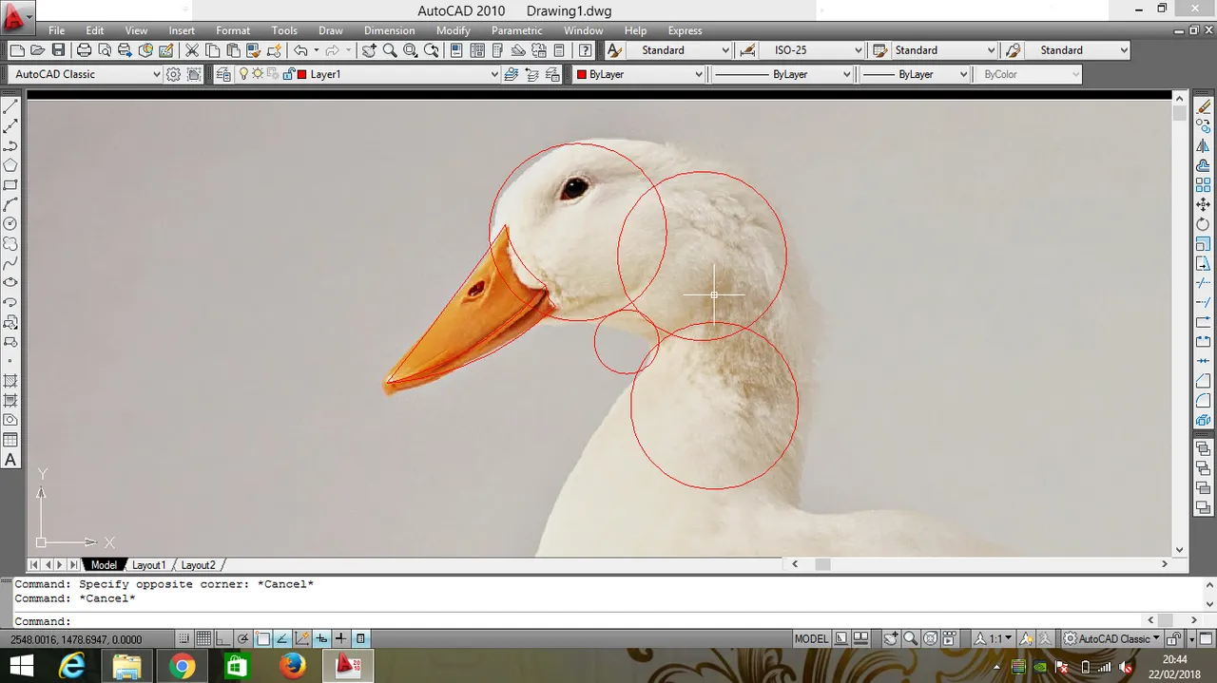
Task: Select the Rotate tool in Modify toolbar
Action: coord(1204,224)
